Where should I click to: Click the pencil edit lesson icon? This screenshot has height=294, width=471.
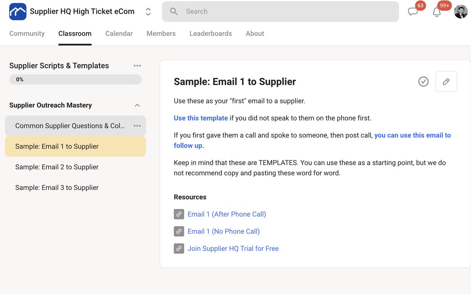446,82
